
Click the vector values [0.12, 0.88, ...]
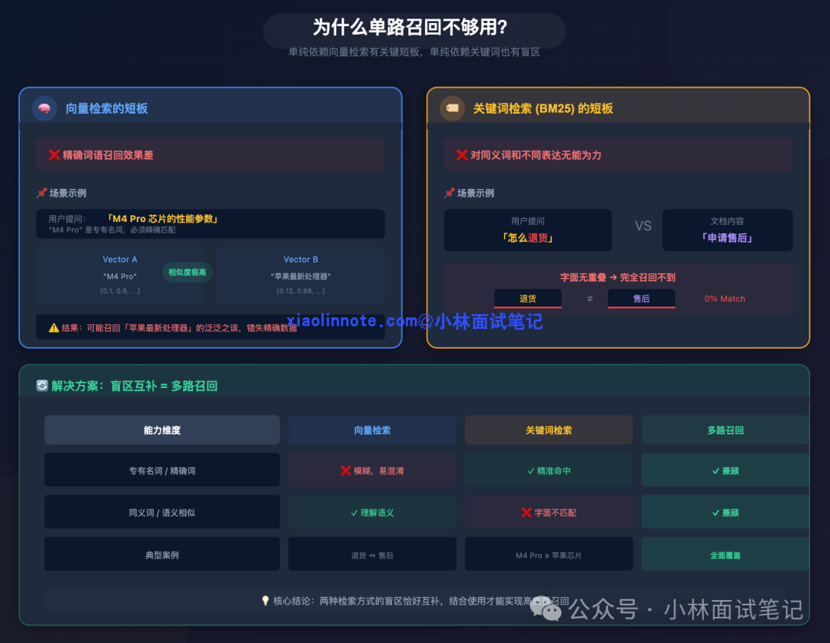pos(300,291)
